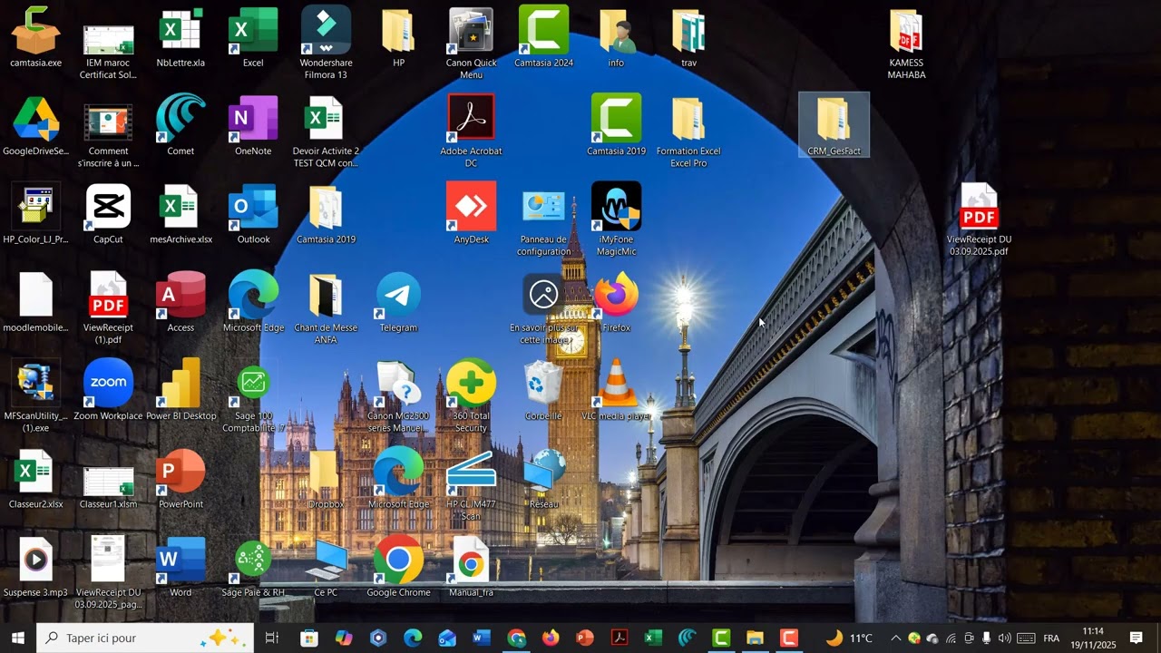1161x653 pixels.
Task: Open the HP folder on desktop
Action: [398, 38]
